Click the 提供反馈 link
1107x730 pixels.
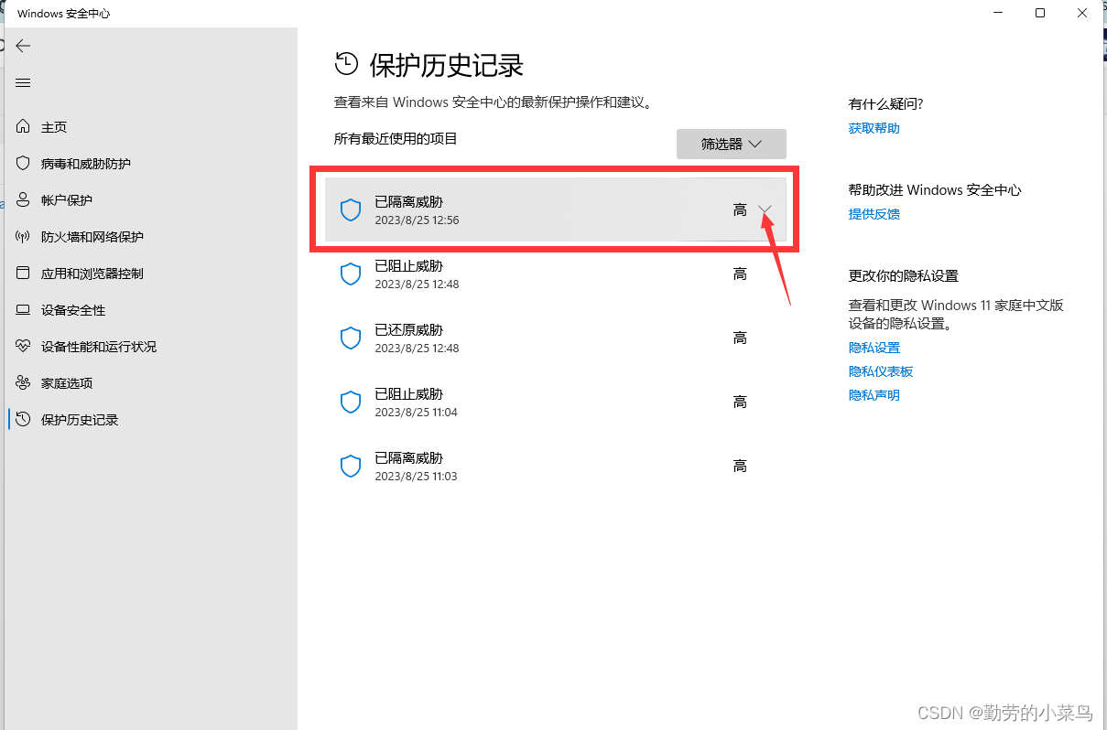874,214
